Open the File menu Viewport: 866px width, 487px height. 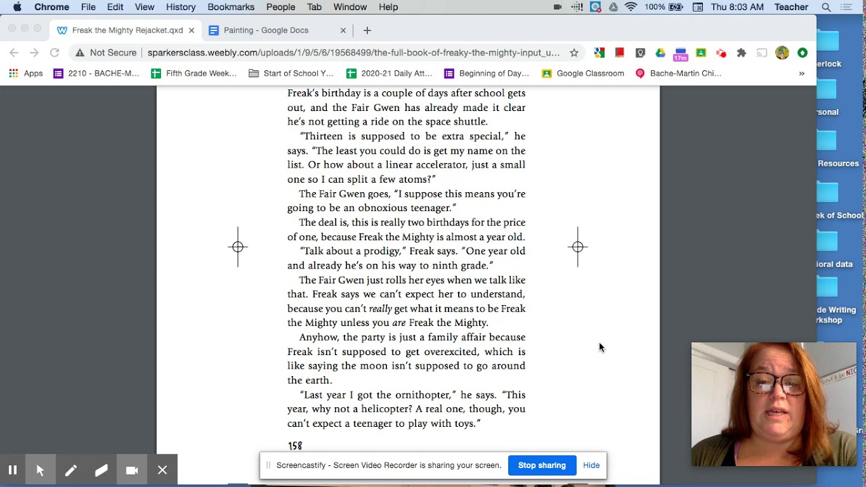coord(88,7)
